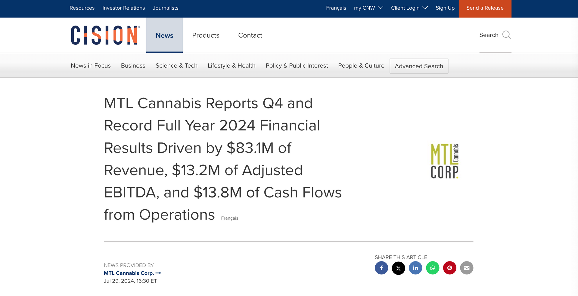Image resolution: width=578 pixels, height=296 pixels.
Task: Expand the Client Login dropdown
Action: [x=409, y=8]
